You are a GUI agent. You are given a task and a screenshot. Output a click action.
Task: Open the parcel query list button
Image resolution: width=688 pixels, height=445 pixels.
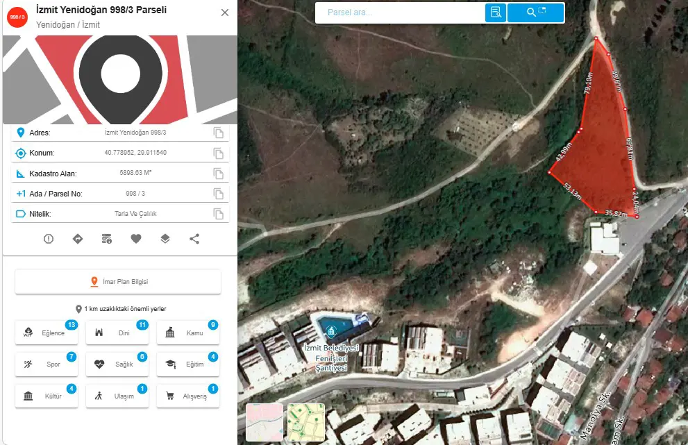[496, 12]
